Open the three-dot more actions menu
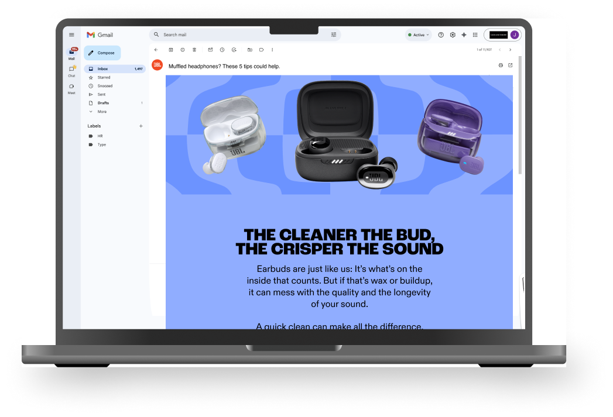The width and height of the screenshot is (613, 417). (272, 50)
